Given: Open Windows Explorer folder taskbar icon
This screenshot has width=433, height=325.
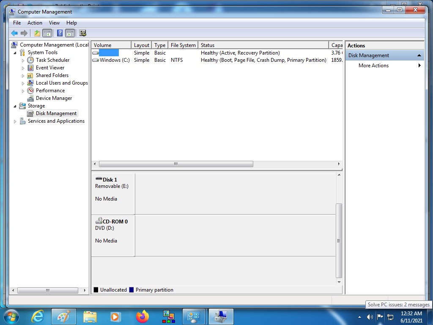Looking at the screenshot, I should [90, 317].
